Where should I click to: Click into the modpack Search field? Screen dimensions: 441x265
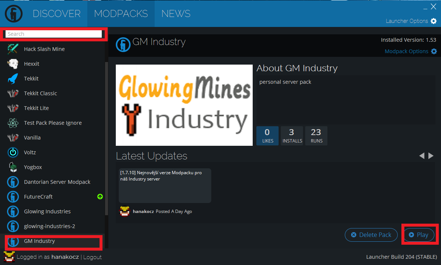pos(53,34)
